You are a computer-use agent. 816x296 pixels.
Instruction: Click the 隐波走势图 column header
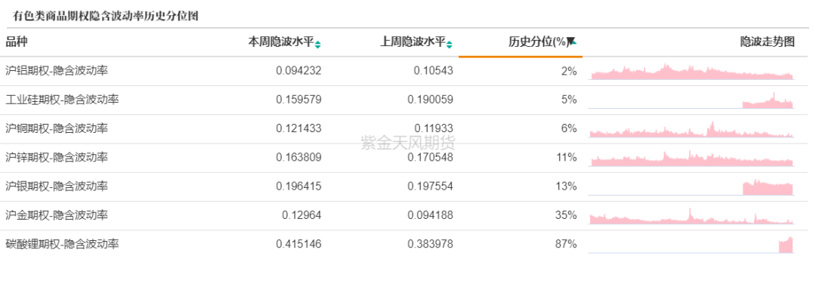tap(768, 42)
